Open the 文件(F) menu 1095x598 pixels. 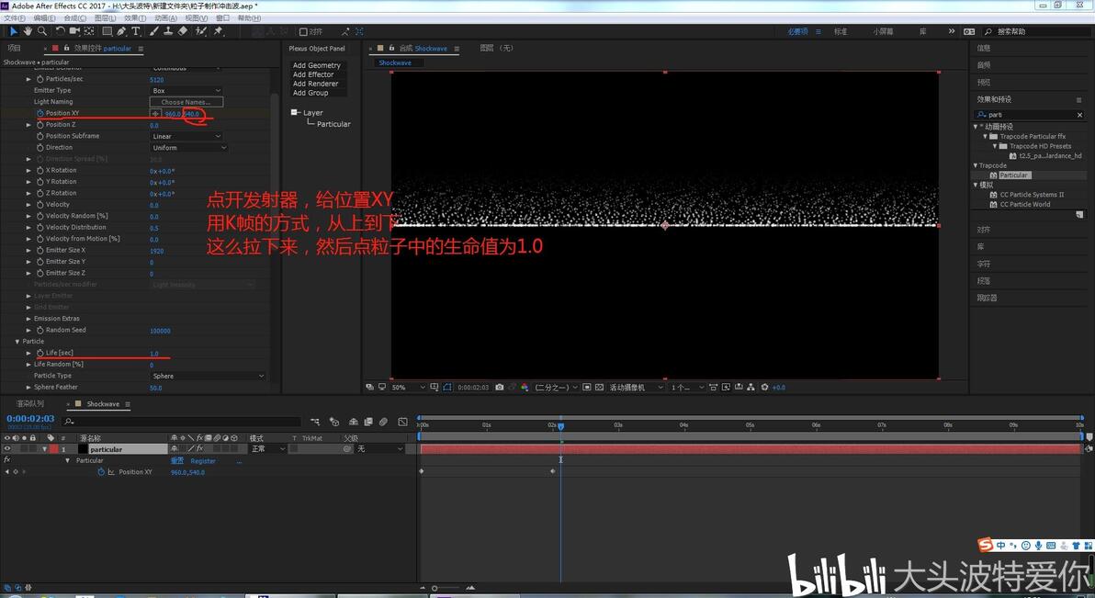(15, 18)
